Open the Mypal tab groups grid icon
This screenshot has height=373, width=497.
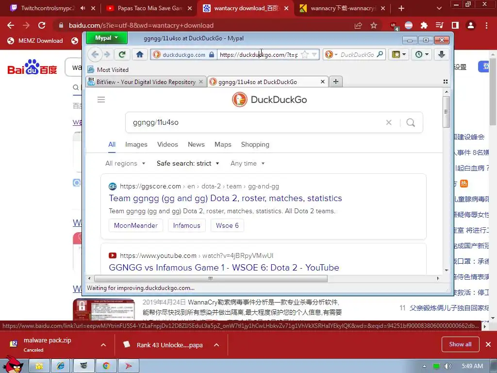446,82
